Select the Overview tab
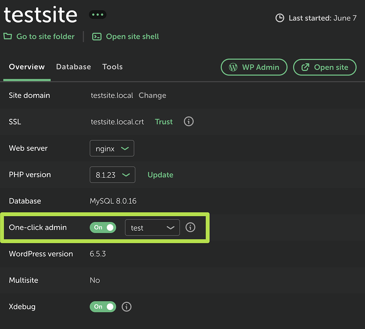365x329 pixels. pos(27,67)
